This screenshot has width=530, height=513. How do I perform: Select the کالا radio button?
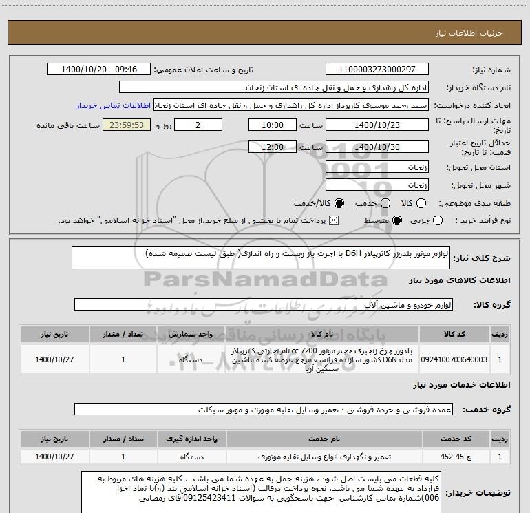pos(421,203)
